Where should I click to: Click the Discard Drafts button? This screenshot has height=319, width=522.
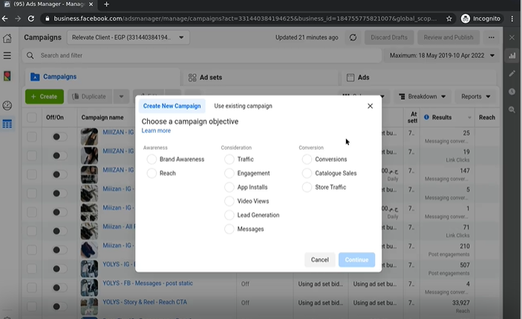coord(389,38)
